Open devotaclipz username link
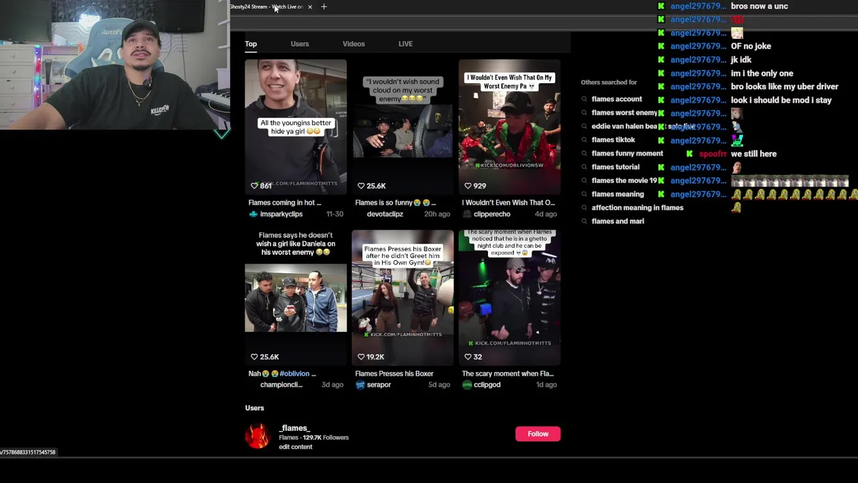The height and width of the screenshot is (483, 858). click(x=385, y=214)
